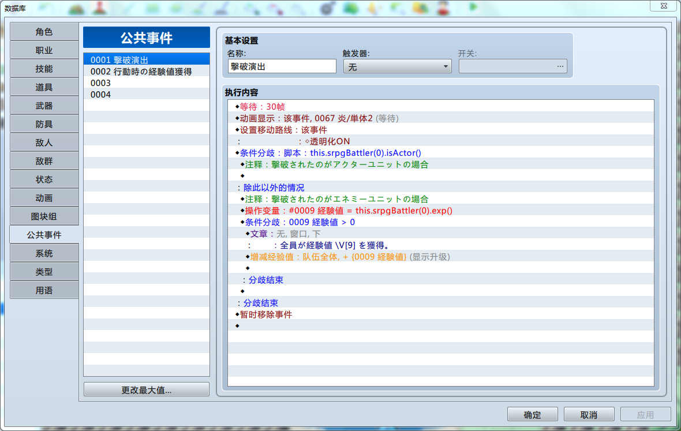Go to the 敌人 tab
This screenshot has width=681, height=431.
tap(44, 143)
